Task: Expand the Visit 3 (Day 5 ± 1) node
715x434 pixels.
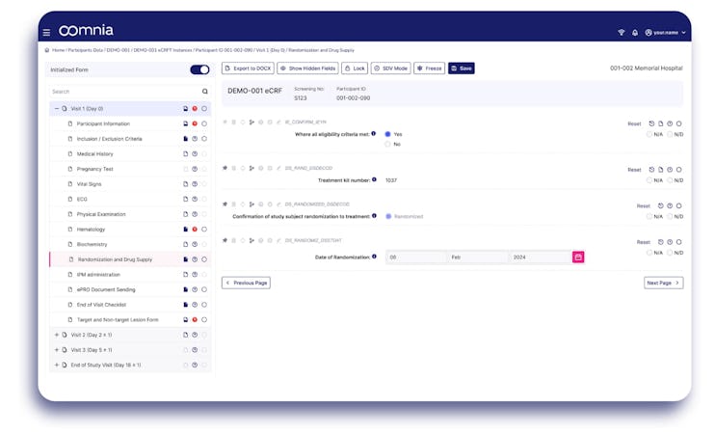Action: pyautogui.click(x=57, y=350)
